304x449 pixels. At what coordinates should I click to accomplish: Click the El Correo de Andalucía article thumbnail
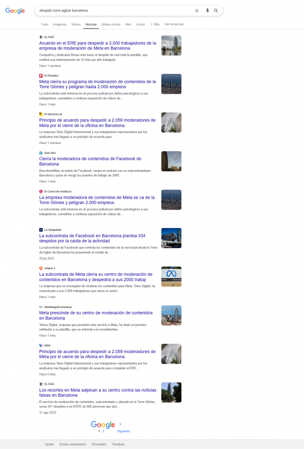171,200
